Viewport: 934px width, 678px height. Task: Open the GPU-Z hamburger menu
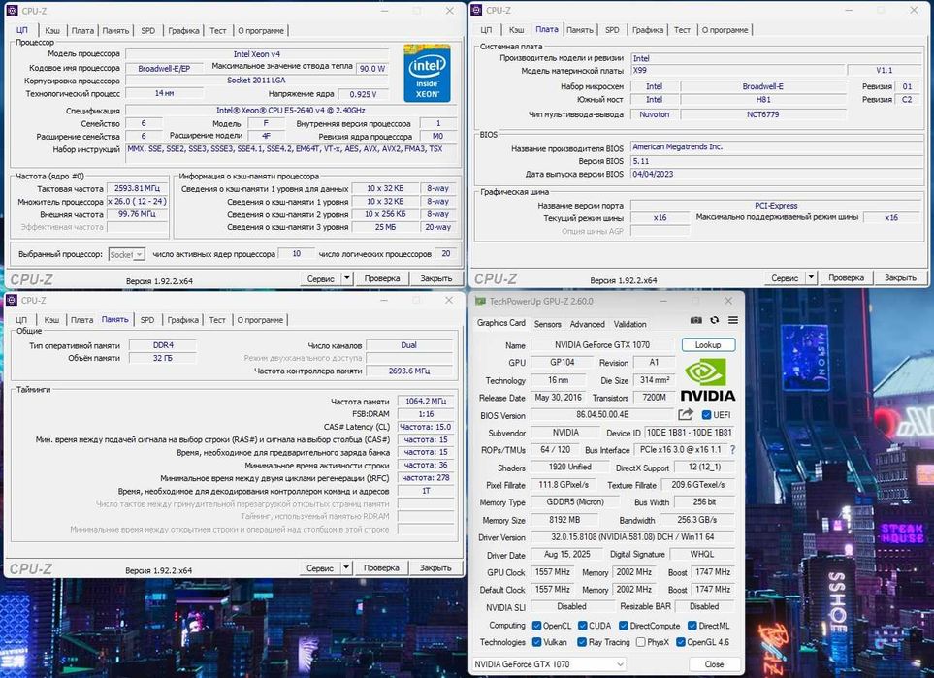(733, 320)
